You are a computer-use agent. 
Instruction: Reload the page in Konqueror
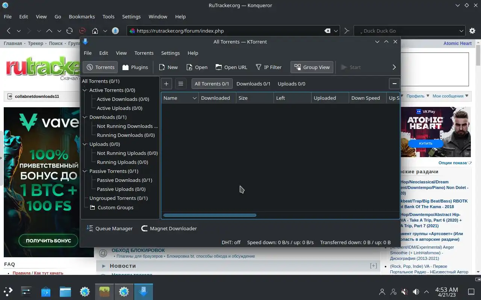[70, 31]
